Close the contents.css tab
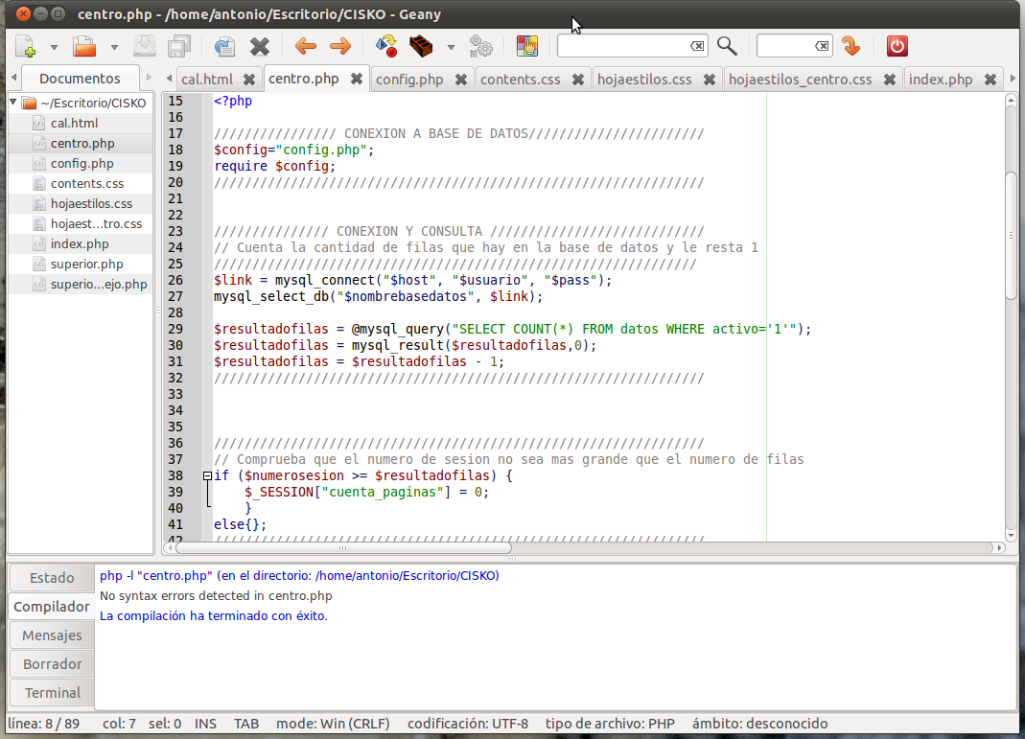Screen dimensions: 1025x739 coord(578,80)
